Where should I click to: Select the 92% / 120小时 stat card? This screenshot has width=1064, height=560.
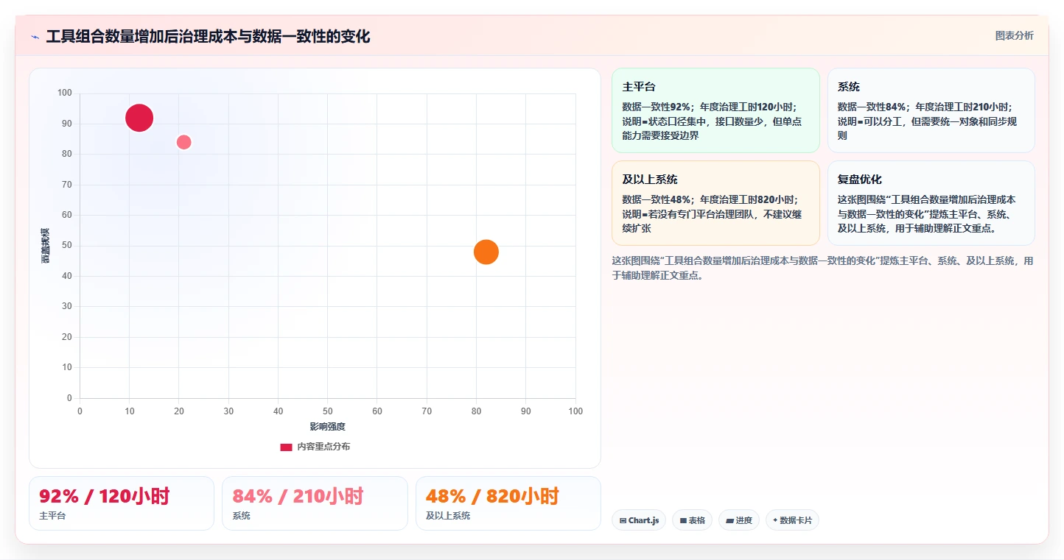coord(122,503)
